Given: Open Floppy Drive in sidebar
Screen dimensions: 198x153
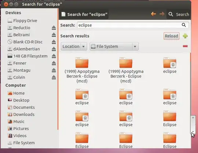Looking at the screenshot, I should click(x=22, y=21).
